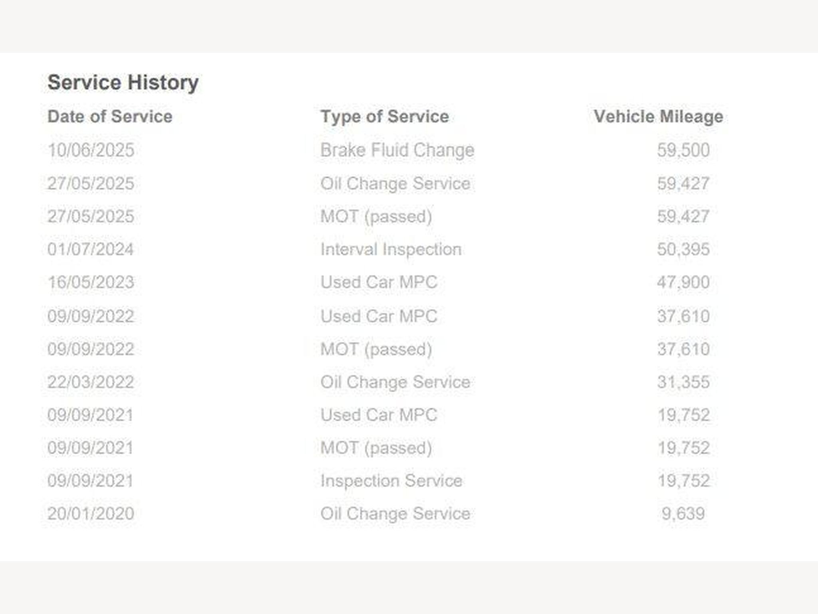818x614 pixels.
Task: Click the Brake Fluid Change entry
Action: [x=397, y=150]
